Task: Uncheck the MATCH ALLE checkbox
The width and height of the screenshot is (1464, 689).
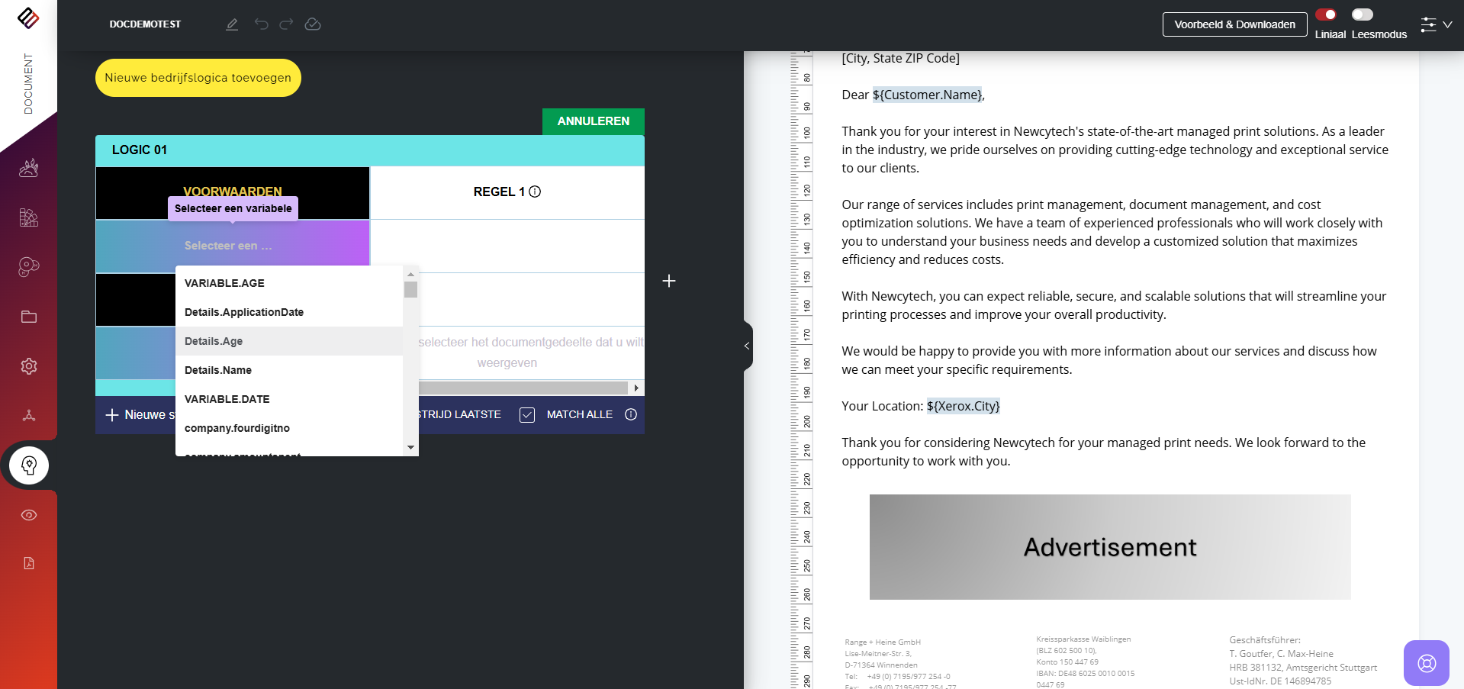Action: [527, 415]
